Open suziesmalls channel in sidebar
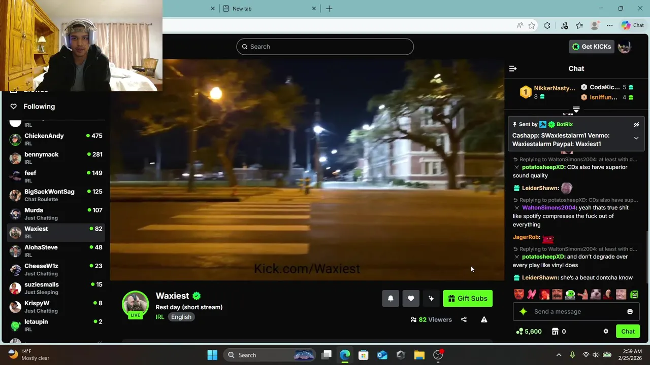The width and height of the screenshot is (650, 365). point(56,288)
